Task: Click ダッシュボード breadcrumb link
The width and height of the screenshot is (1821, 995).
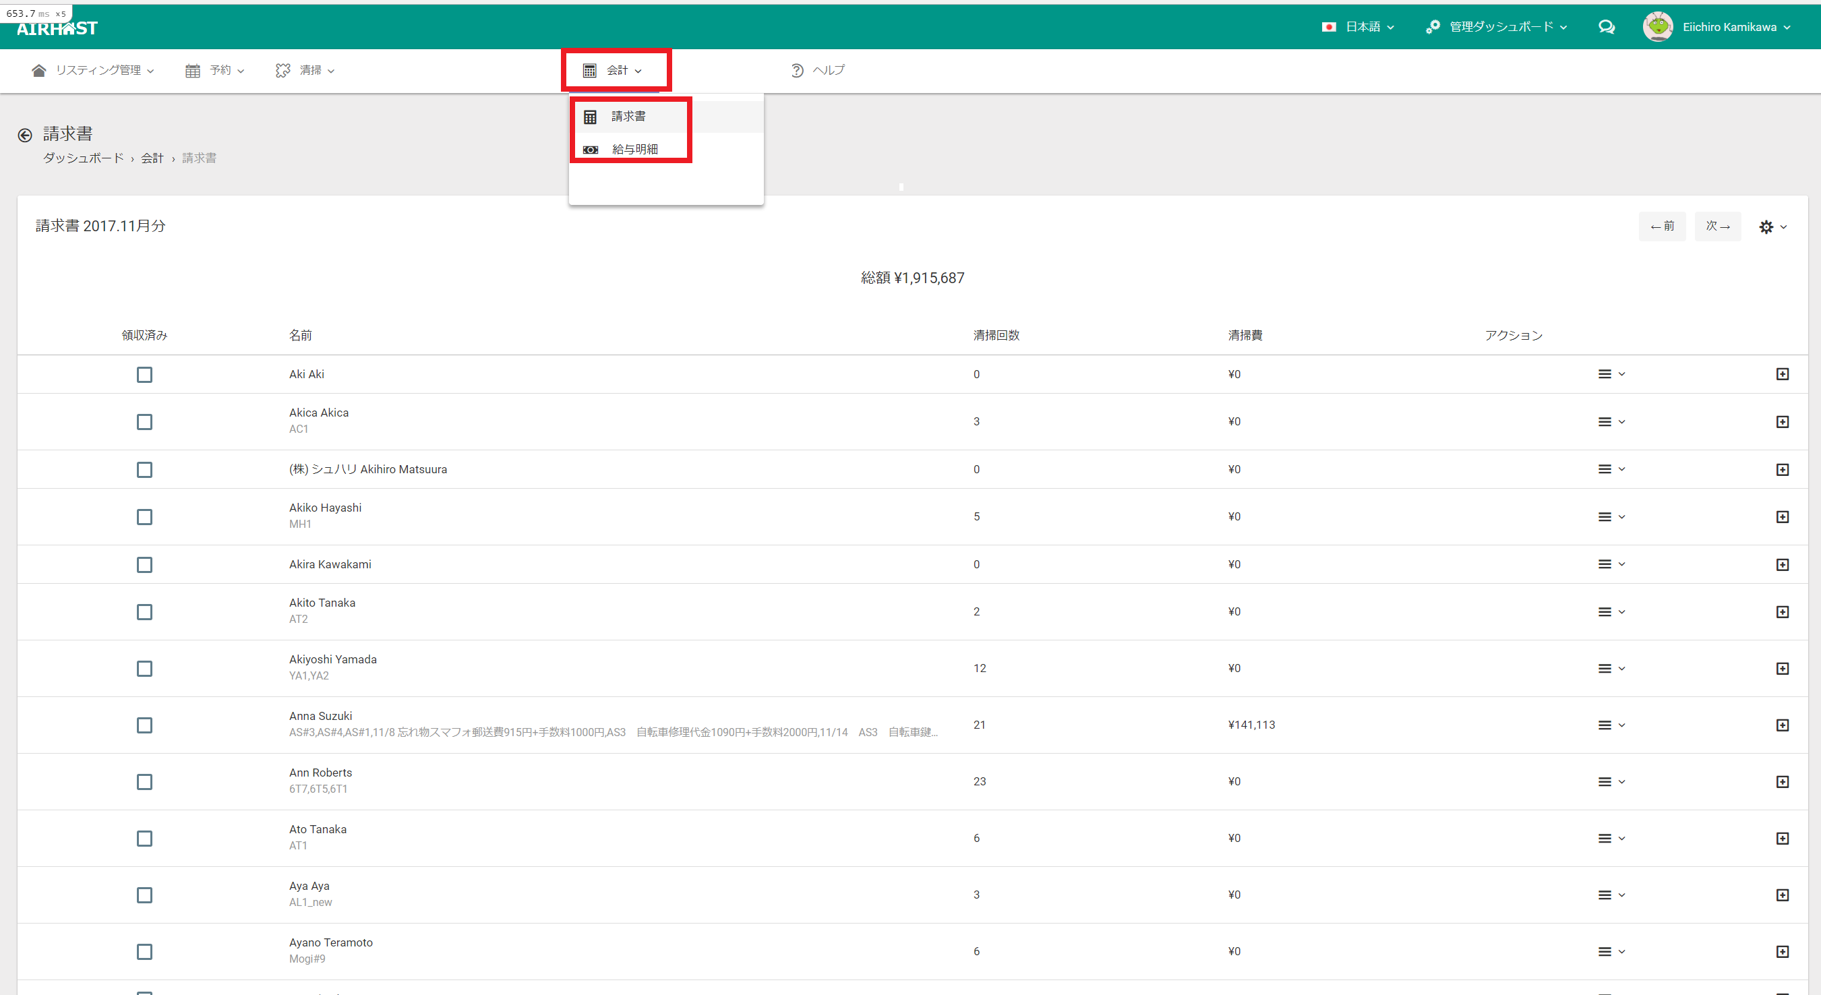Action: [x=84, y=158]
